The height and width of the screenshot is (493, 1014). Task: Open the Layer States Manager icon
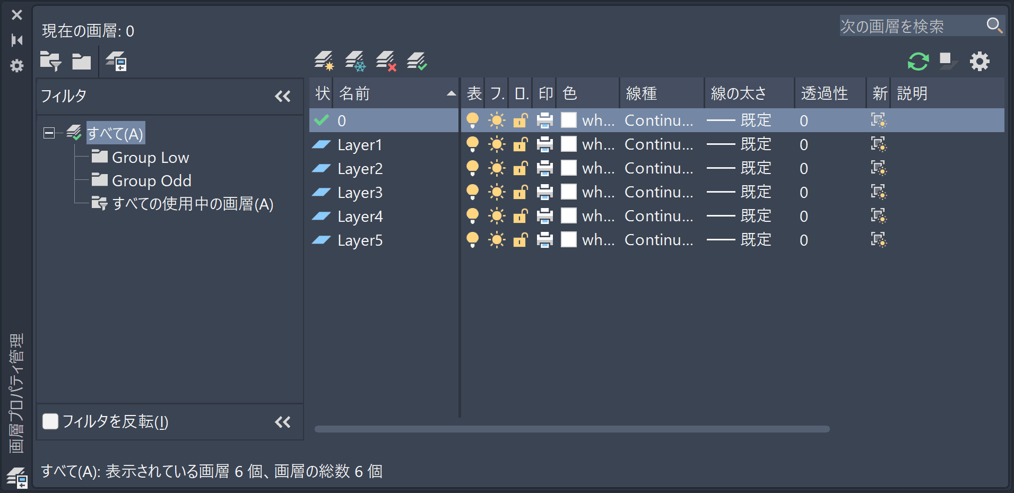tap(116, 62)
